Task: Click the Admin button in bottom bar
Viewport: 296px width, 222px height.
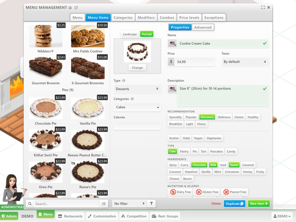Action: click(9, 216)
